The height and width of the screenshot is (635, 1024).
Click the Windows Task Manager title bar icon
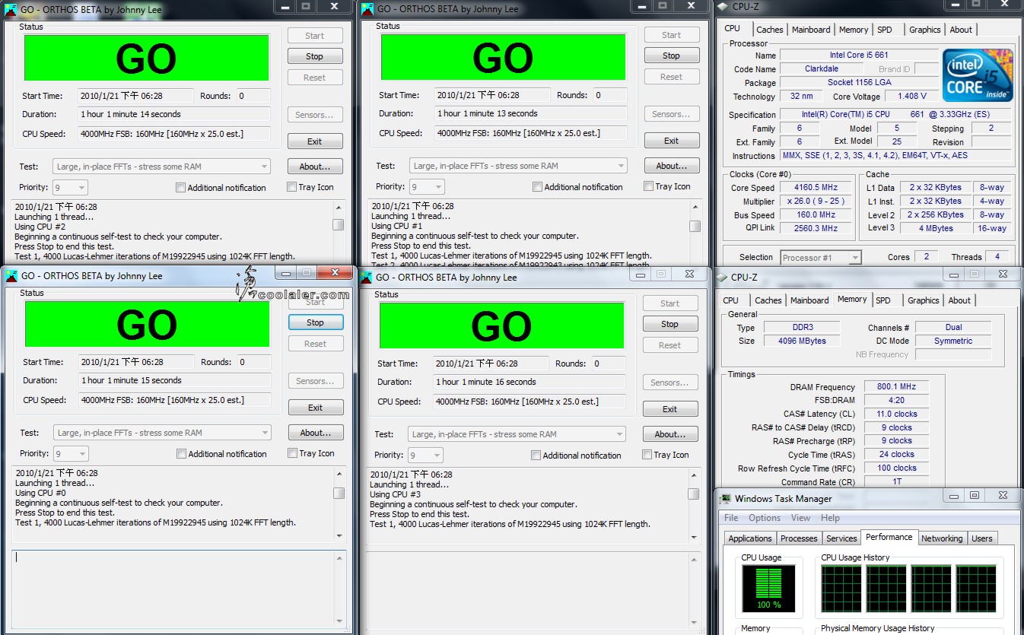coord(726,499)
